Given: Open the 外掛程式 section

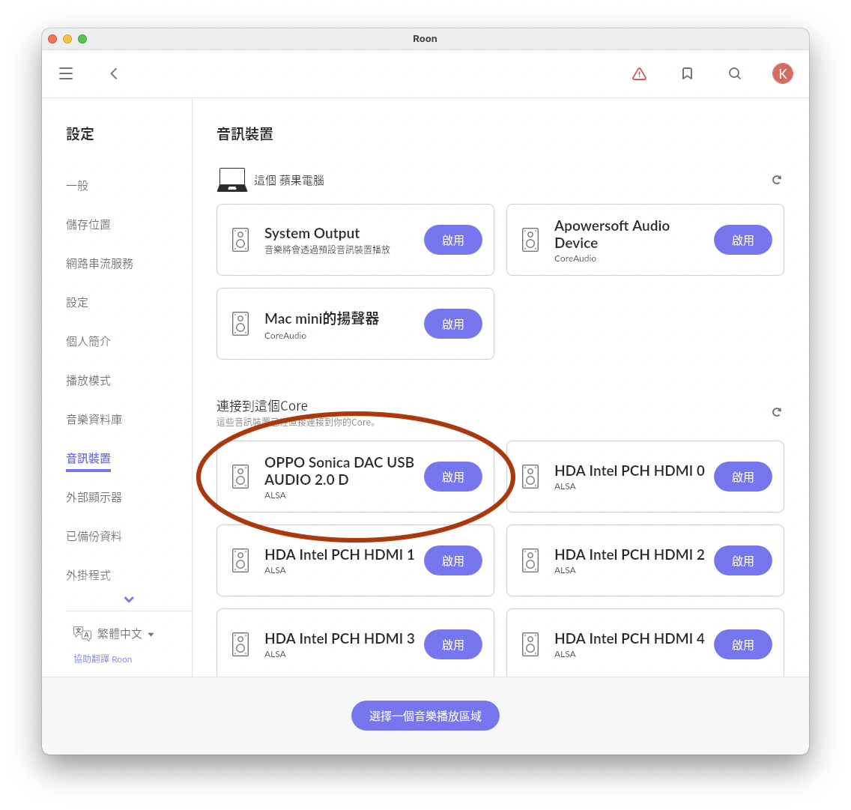Looking at the screenshot, I should pos(88,575).
